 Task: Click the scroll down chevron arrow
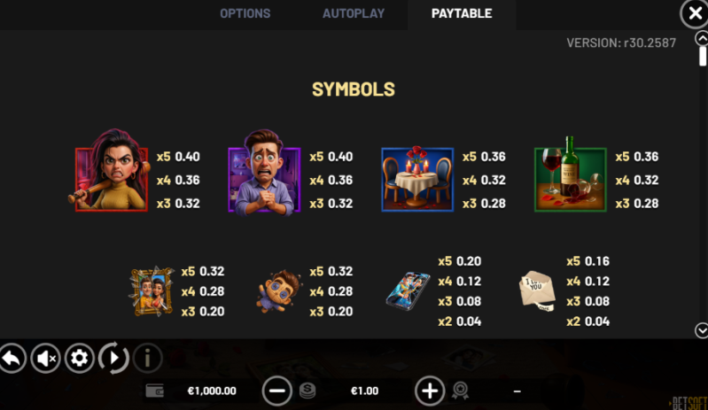point(702,330)
